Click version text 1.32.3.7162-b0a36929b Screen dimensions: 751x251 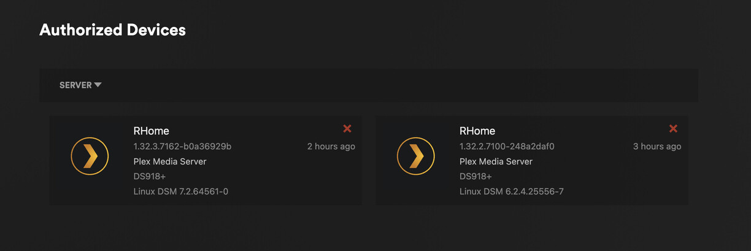(182, 147)
